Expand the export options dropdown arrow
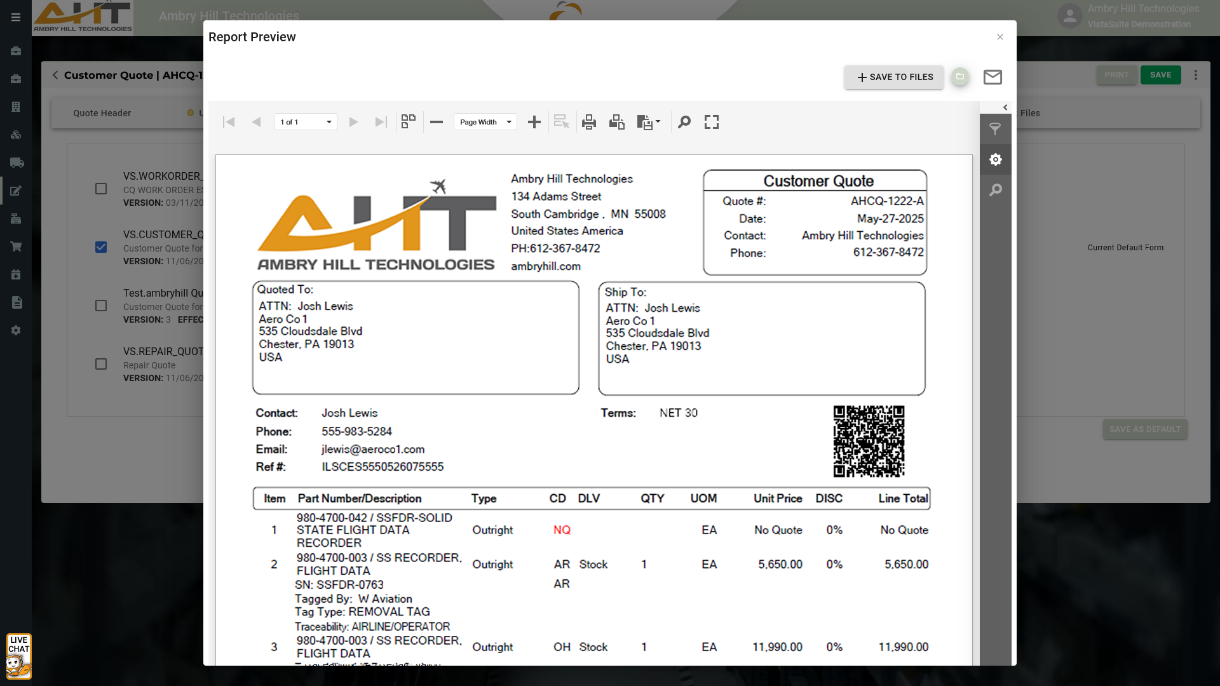 (658, 121)
